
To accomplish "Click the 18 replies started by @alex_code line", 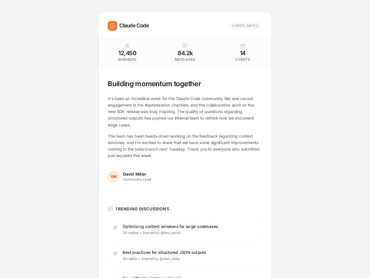I will [x=151, y=259].
